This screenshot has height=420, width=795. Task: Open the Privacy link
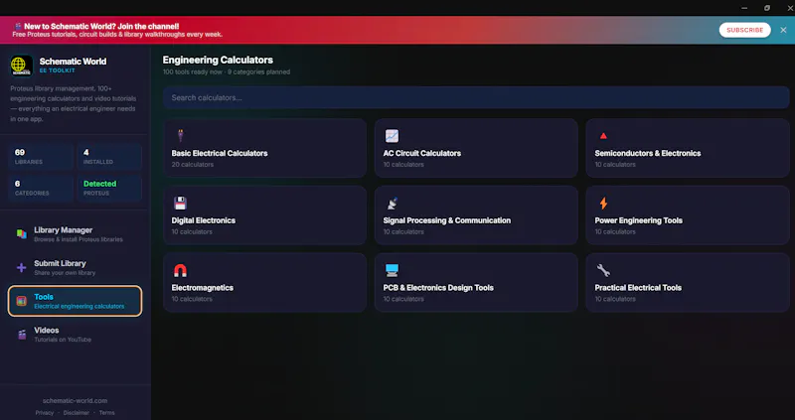pyautogui.click(x=45, y=413)
